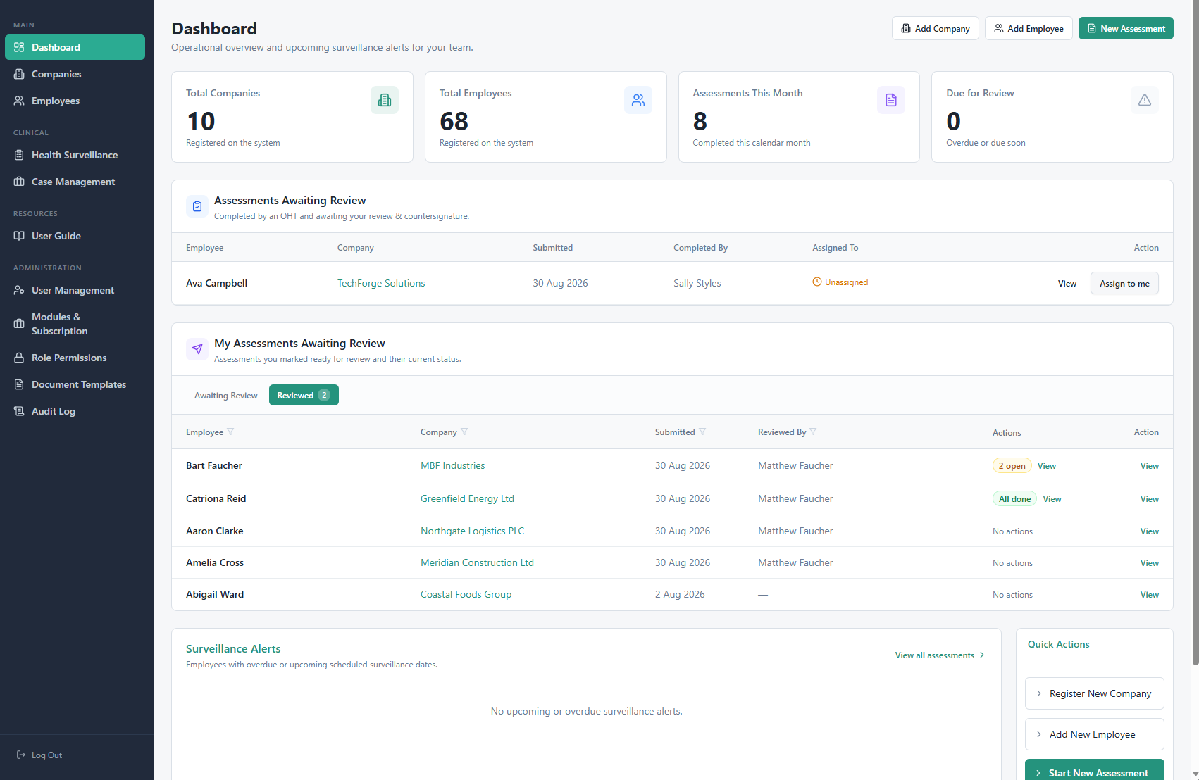
Task: Click the Companies building icon in sidebar
Action: coord(19,74)
